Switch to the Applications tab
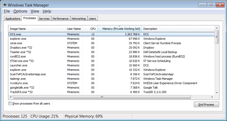The height and width of the screenshot is (121, 227). pos(13,19)
